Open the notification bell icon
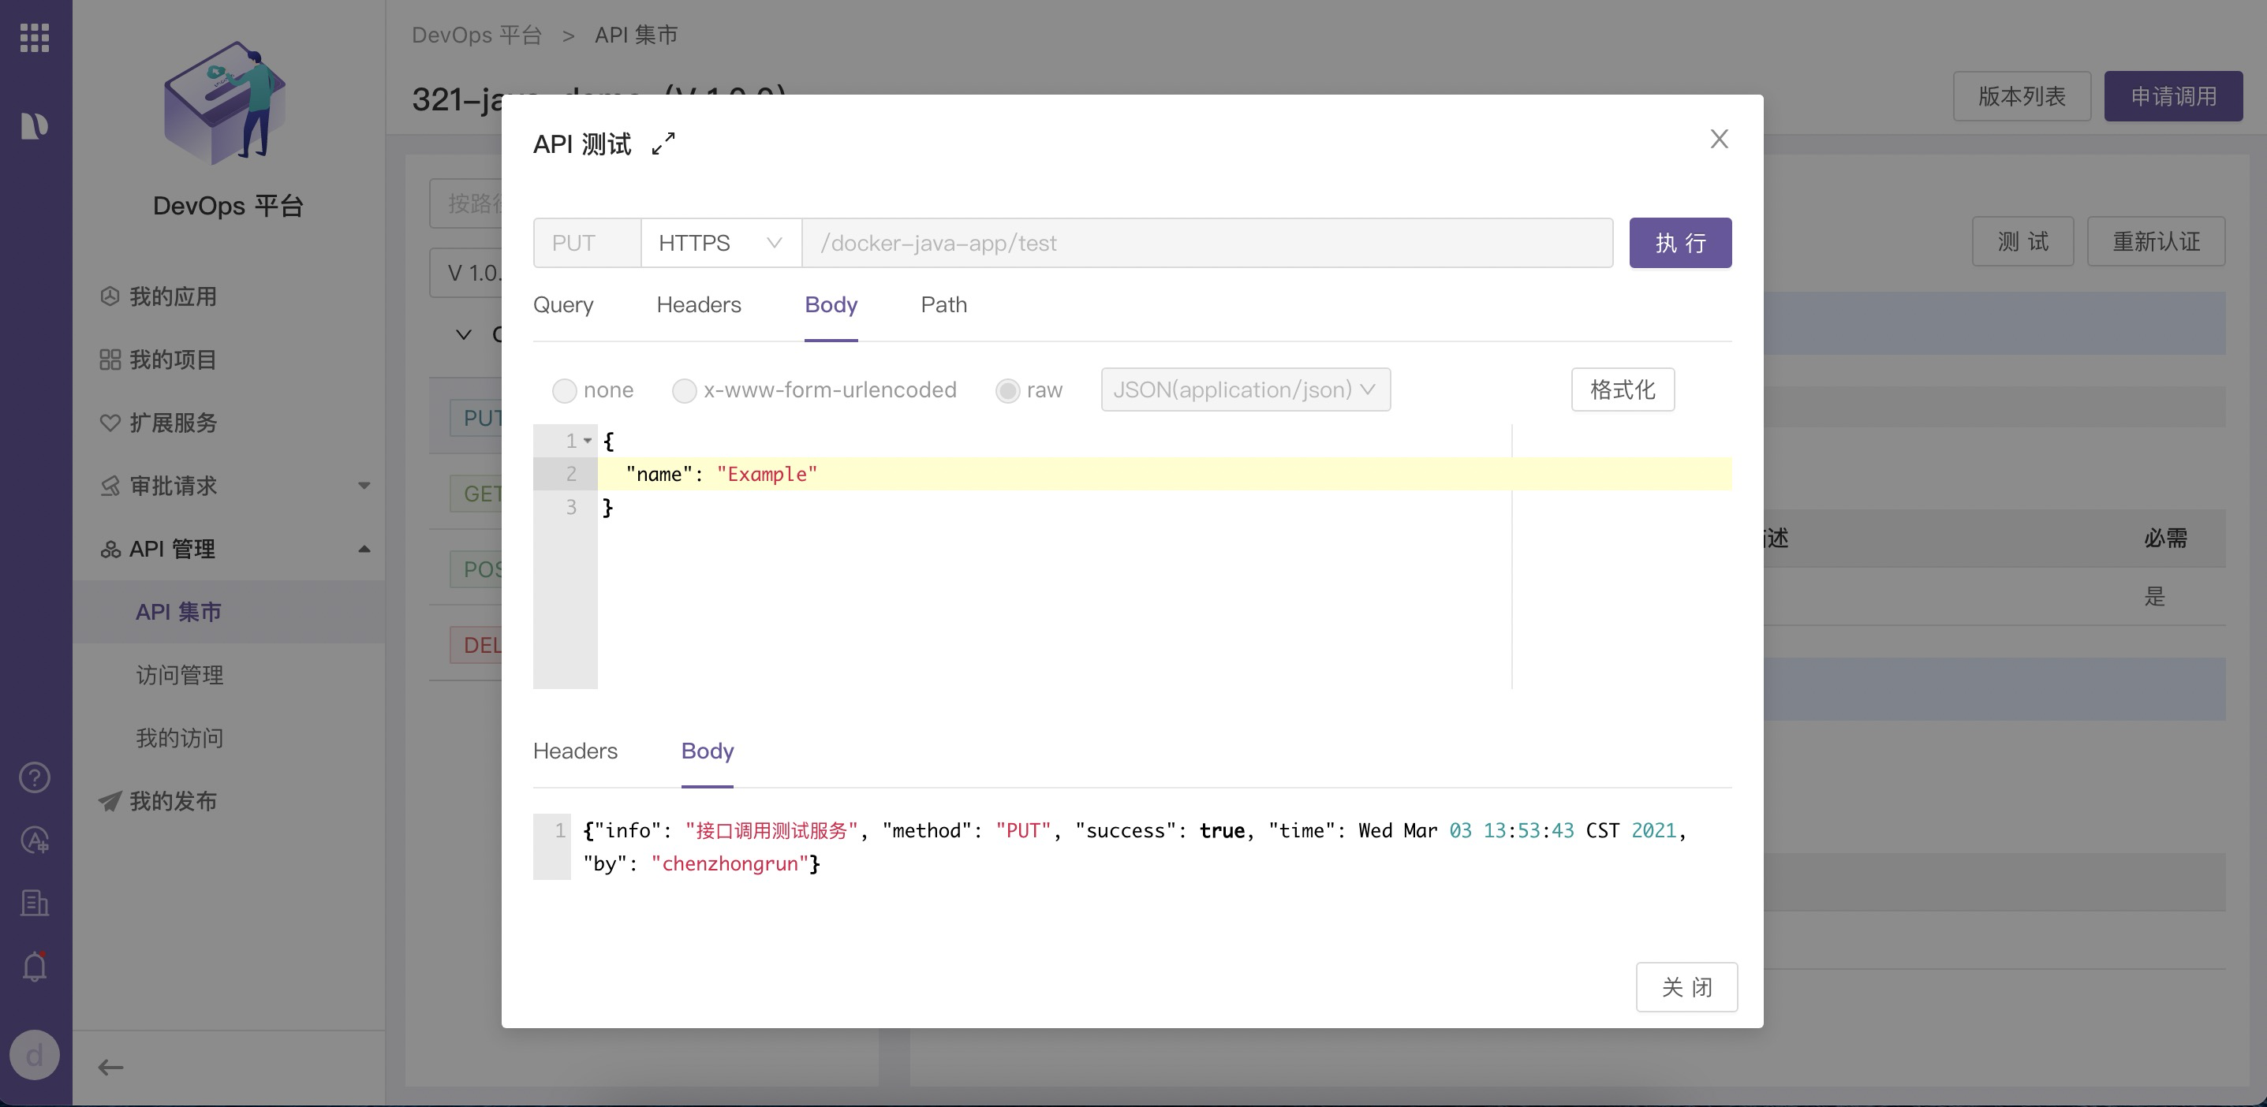 [35, 967]
